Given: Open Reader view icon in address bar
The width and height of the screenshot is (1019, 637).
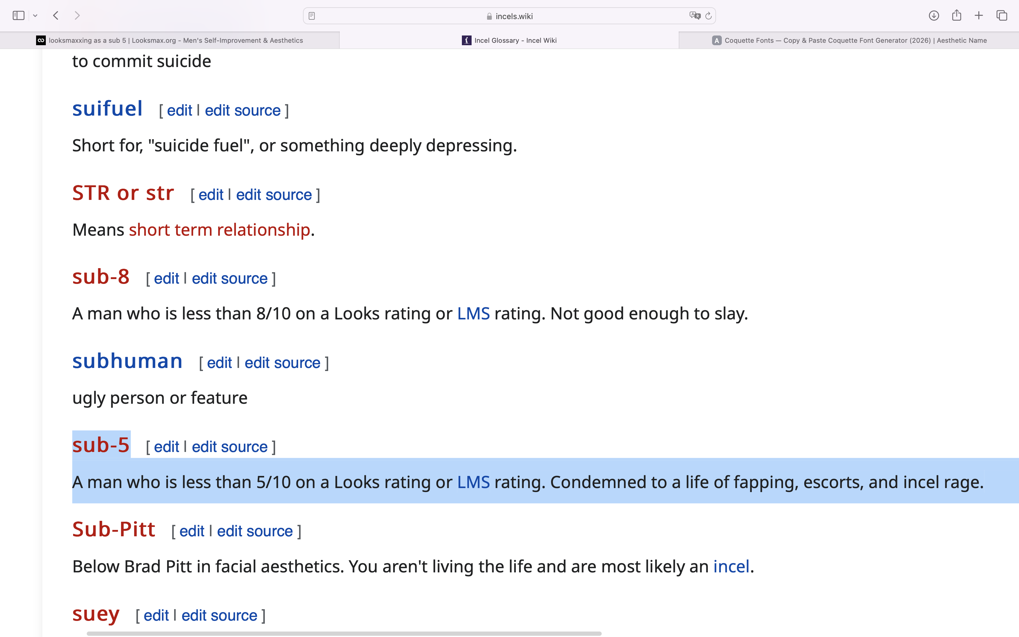Looking at the screenshot, I should (311, 16).
